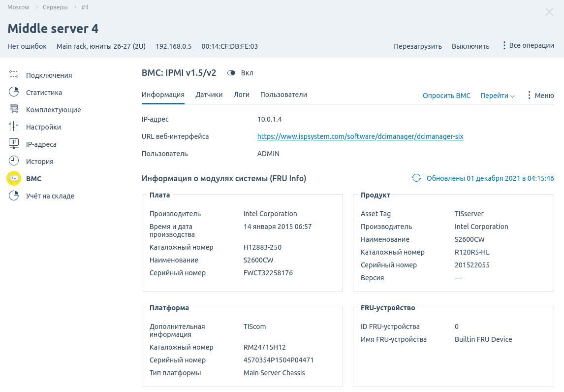Click the BMC: IPMI v1.5/v2 heading

click(x=179, y=73)
